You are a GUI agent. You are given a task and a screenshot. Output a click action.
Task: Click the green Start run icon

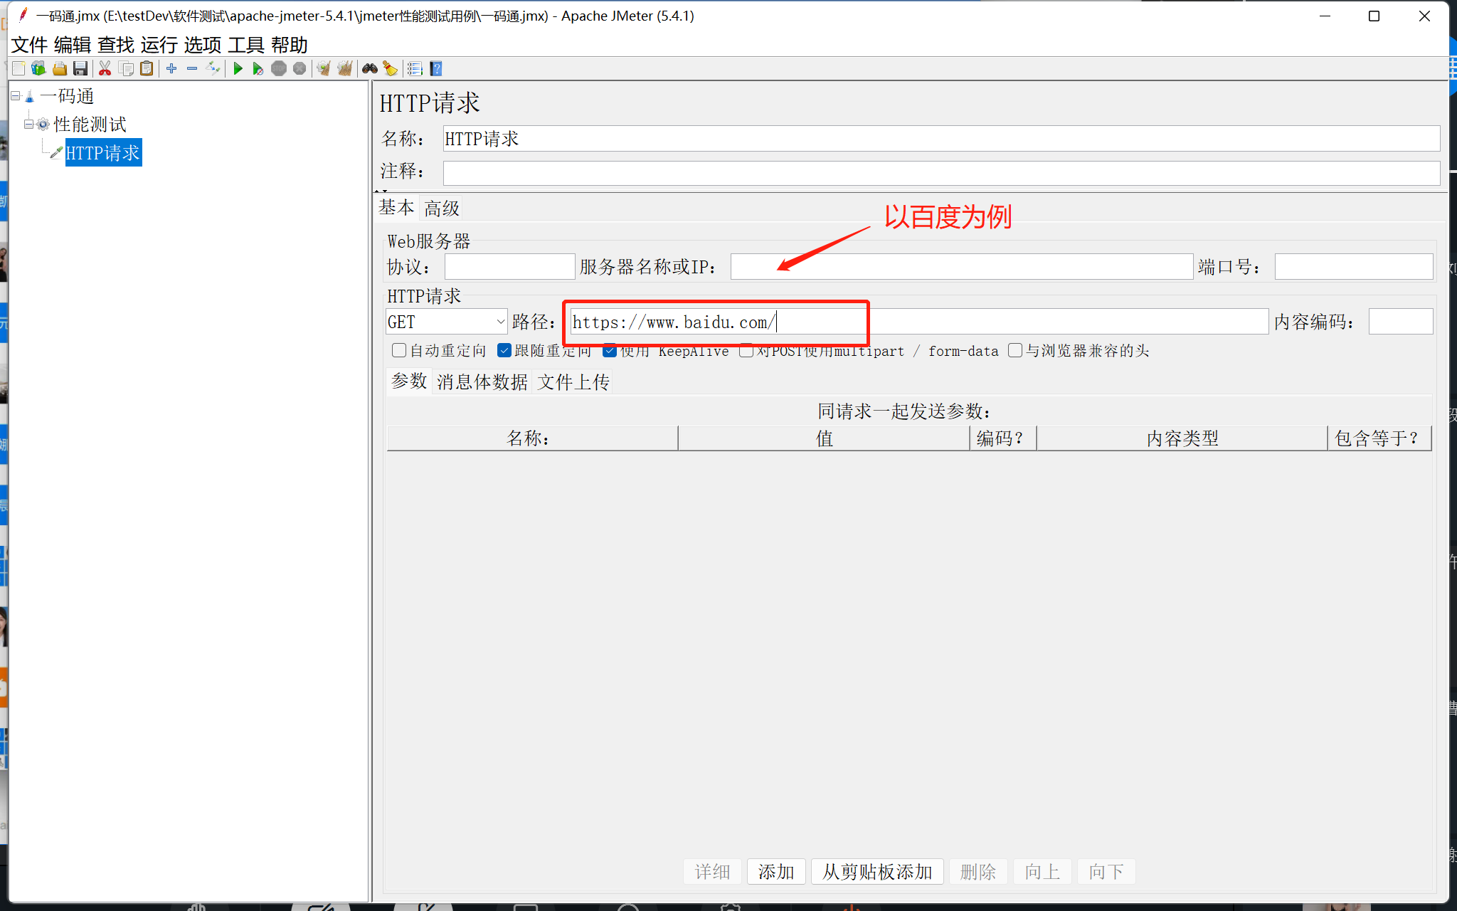coord(238,68)
